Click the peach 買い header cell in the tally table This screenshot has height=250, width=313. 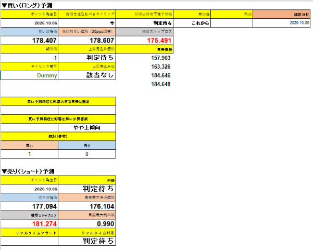coord(29,145)
